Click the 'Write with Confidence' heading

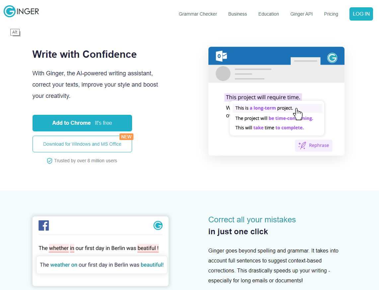point(85,54)
